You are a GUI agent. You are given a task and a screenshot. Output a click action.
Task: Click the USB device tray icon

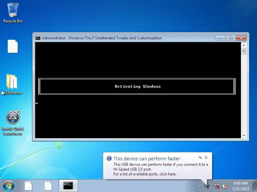(207, 186)
